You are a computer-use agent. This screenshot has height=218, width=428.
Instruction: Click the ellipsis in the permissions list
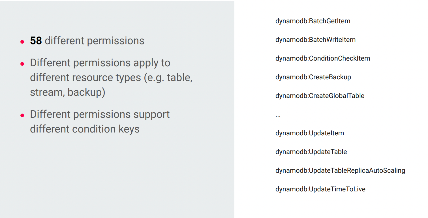pos(278,115)
